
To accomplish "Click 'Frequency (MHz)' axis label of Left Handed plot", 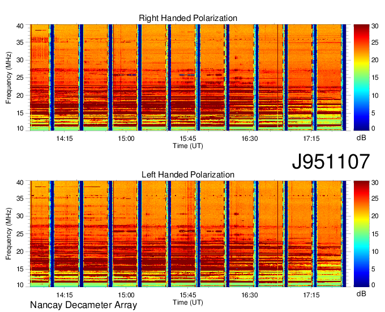I will pyautogui.click(x=8, y=234).
